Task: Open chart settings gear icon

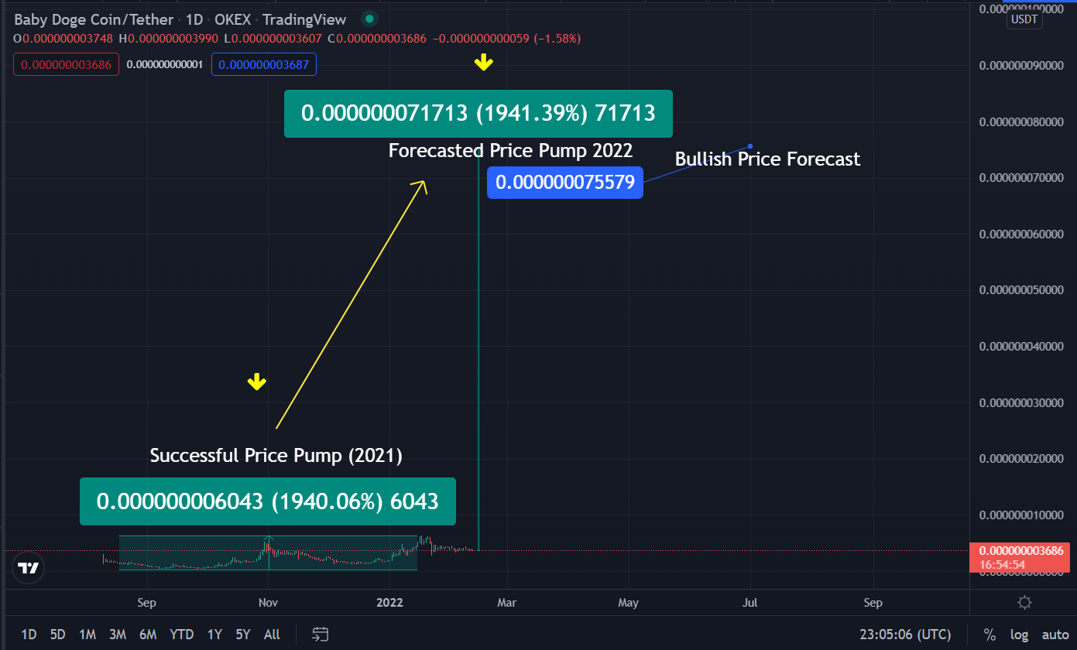Action: click(1024, 603)
